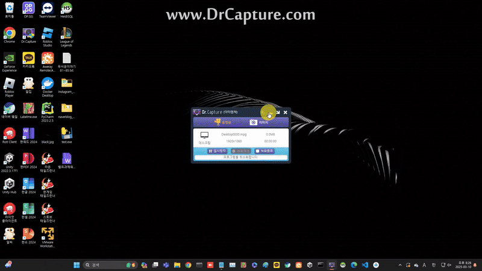Viewport: 482px width, 271px height.
Task: Open Visual Studio Code from the taskbar
Action: click(x=365, y=265)
